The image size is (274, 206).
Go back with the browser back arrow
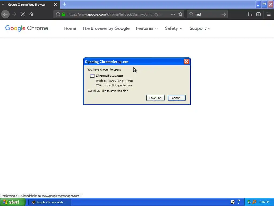(5, 14)
